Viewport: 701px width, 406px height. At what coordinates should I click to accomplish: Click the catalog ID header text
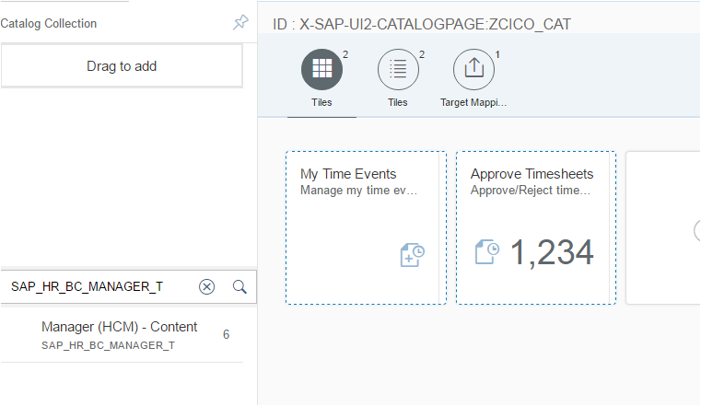click(x=422, y=24)
